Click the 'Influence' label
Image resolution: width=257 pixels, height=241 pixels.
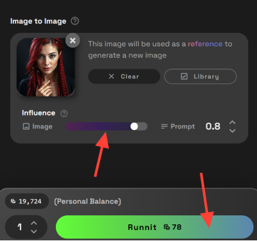(39, 113)
